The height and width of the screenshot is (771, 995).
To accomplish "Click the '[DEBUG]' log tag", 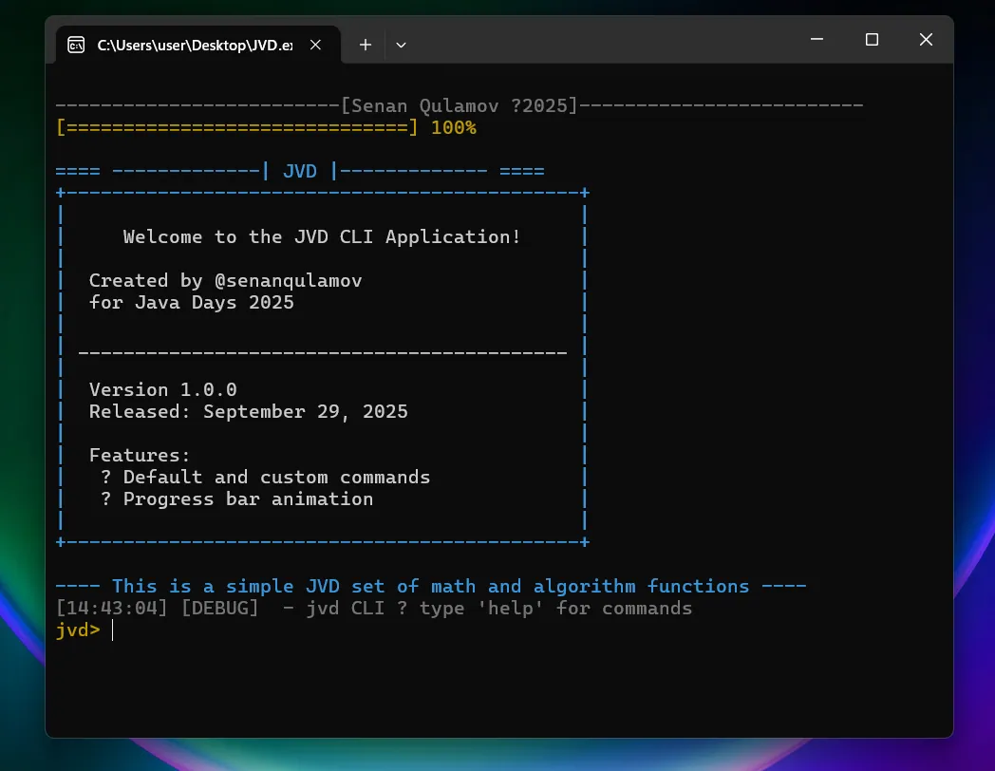I will (220, 608).
